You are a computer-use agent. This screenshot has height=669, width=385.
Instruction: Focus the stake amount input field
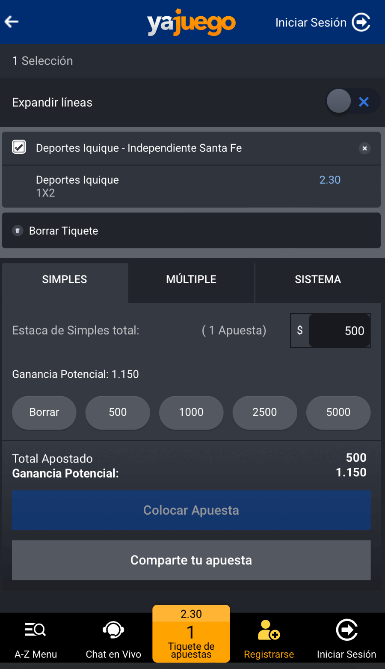[x=339, y=331]
